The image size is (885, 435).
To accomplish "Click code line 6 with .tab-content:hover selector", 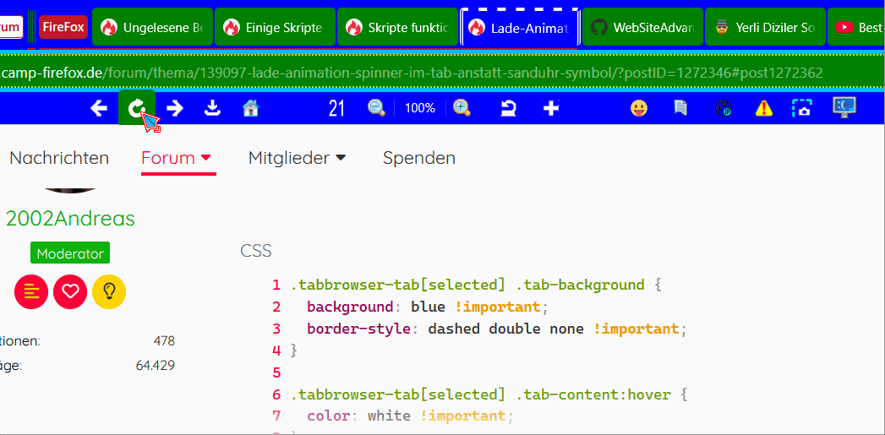I will 489,394.
